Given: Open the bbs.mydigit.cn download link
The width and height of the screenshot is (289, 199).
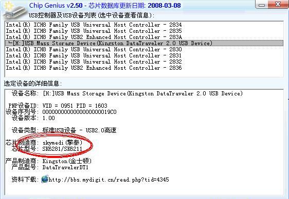Looking at the screenshot, I should tap(109, 180).
